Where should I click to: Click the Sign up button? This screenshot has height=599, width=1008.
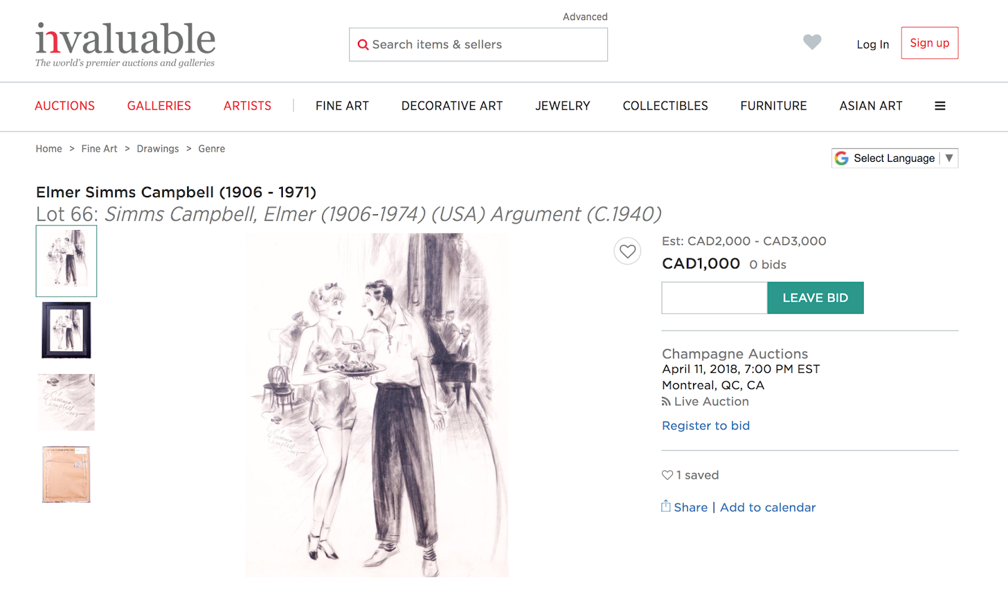coord(929,43)
